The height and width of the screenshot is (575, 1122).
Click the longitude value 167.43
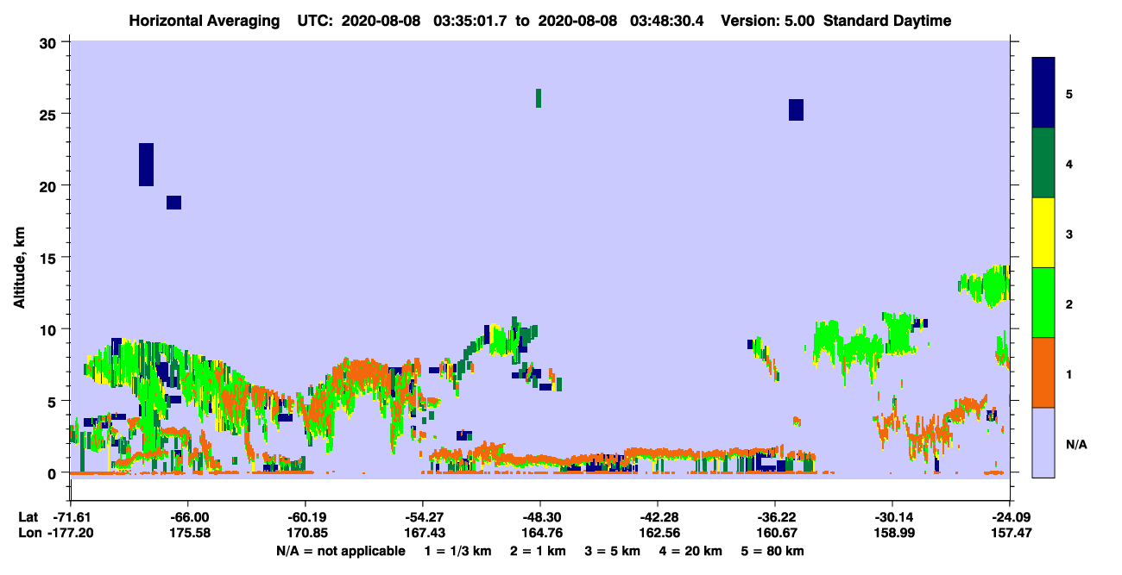pos(423,534)
